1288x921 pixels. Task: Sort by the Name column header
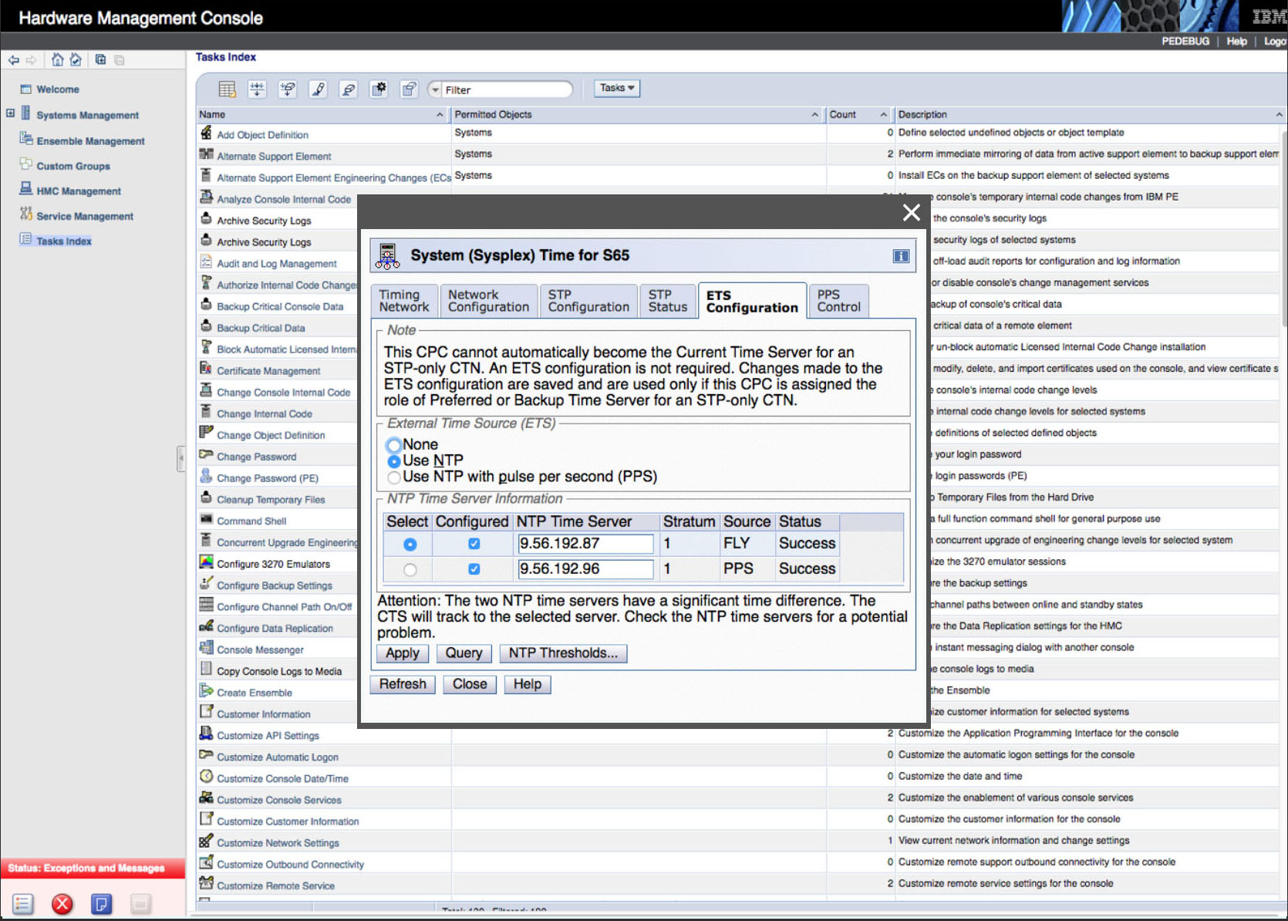[x=322, y=114]
